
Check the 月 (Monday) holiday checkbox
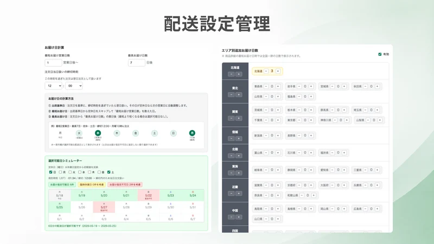tap(60, 172)
